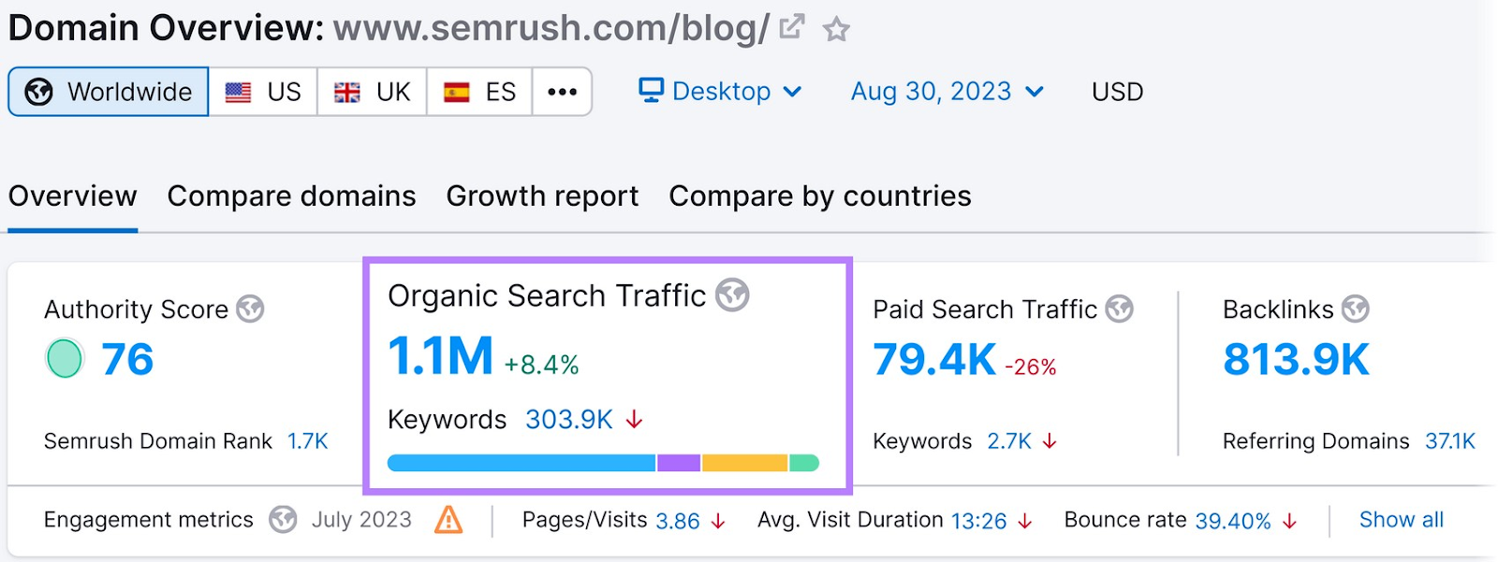
Task: Click the Show all link
Action: 1401,519
